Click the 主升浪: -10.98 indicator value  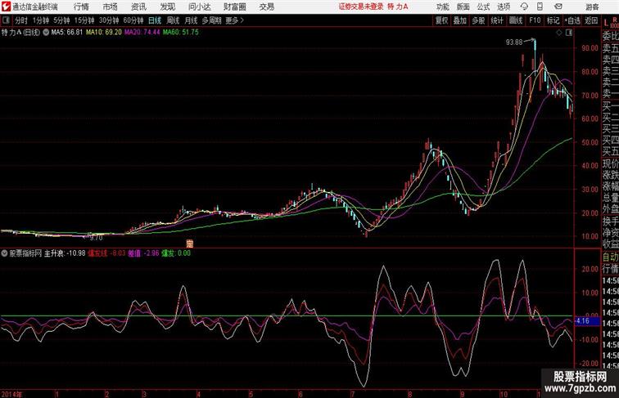click(65, 253)
